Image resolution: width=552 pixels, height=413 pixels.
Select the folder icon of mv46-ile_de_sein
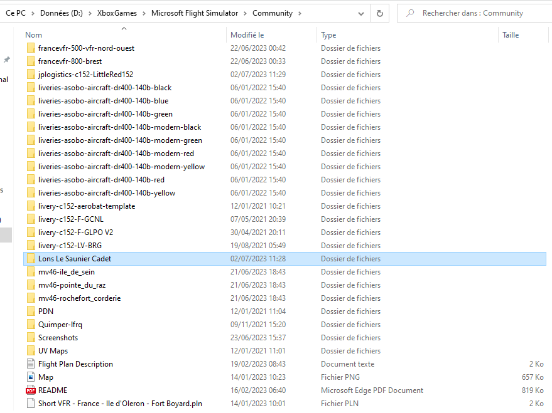(31, 272)
